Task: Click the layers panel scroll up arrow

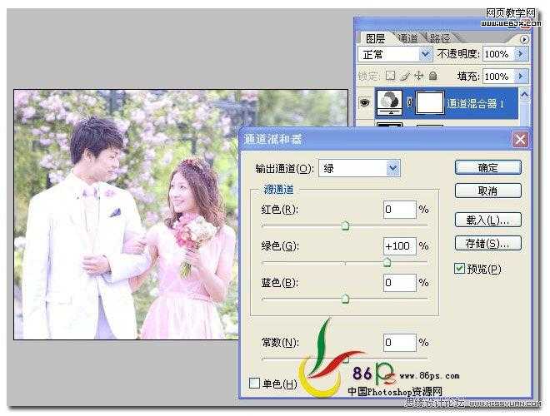Action: 524,95
